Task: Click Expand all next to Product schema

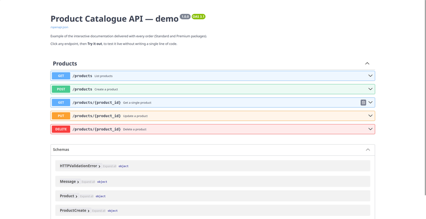Action: point(86,196)
